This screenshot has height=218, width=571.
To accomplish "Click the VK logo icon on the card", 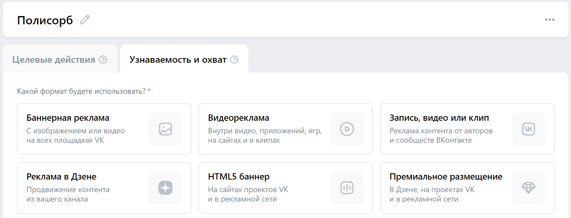I will coord(529,129).
